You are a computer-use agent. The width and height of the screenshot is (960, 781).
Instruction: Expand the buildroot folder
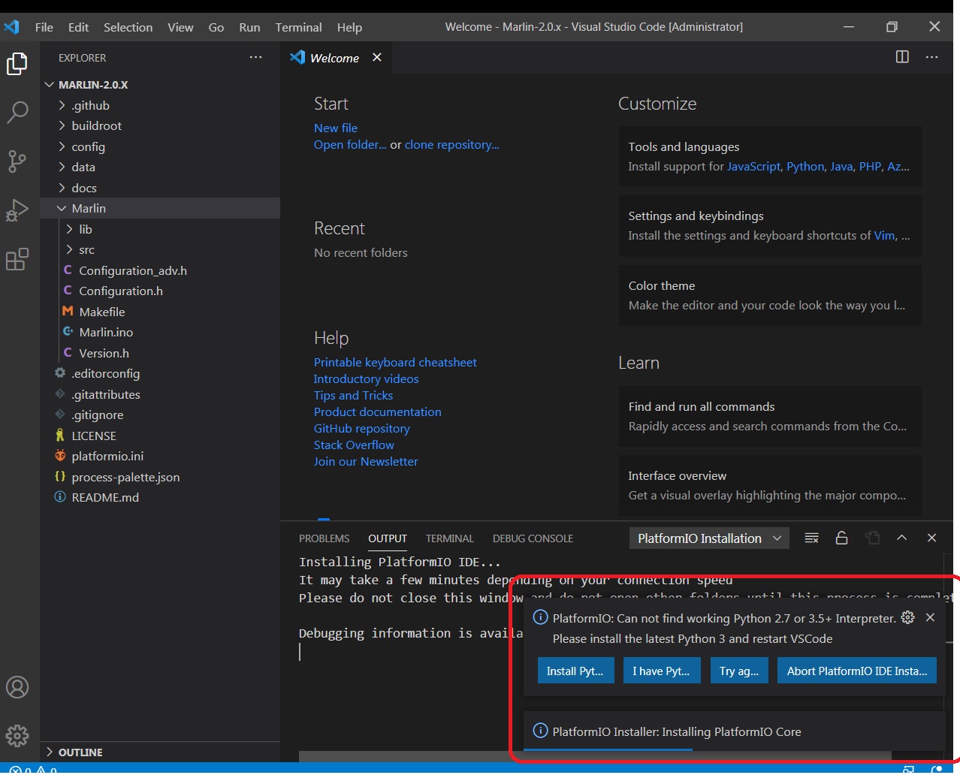point(96,125)
